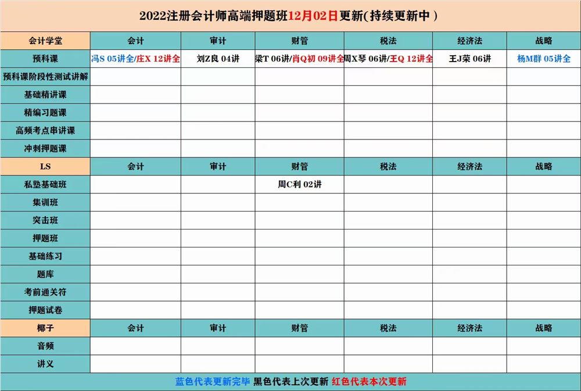Screen dimensions: 581x391
Task: Select '会计' header in the 椰子 row
Action: pyautogui.click(x=135, y=328)
